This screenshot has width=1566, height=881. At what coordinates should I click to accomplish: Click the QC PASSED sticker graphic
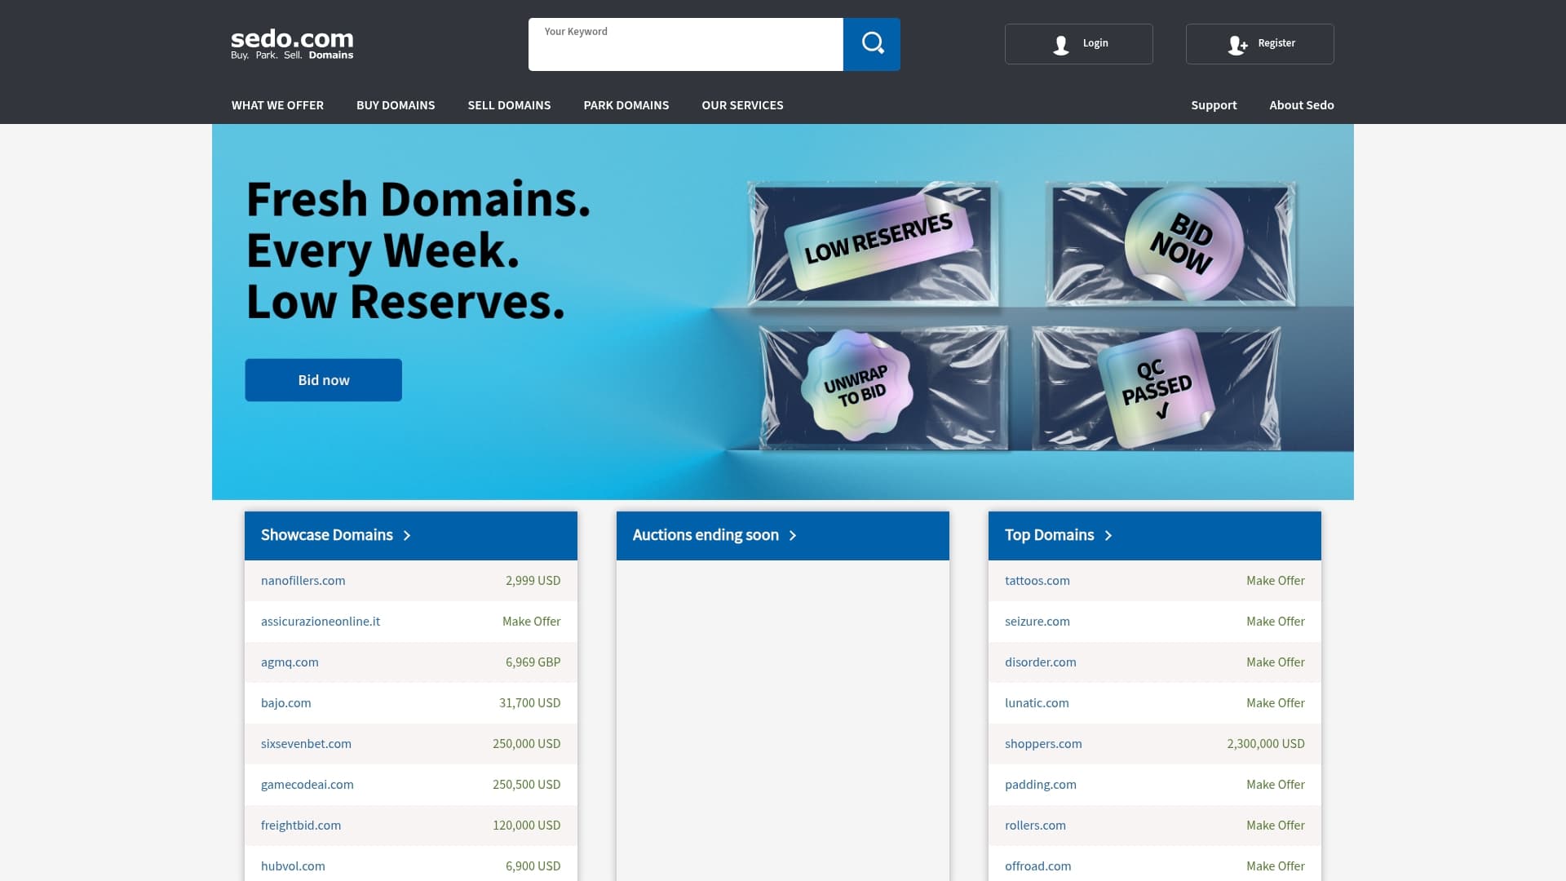[1157, 388]
